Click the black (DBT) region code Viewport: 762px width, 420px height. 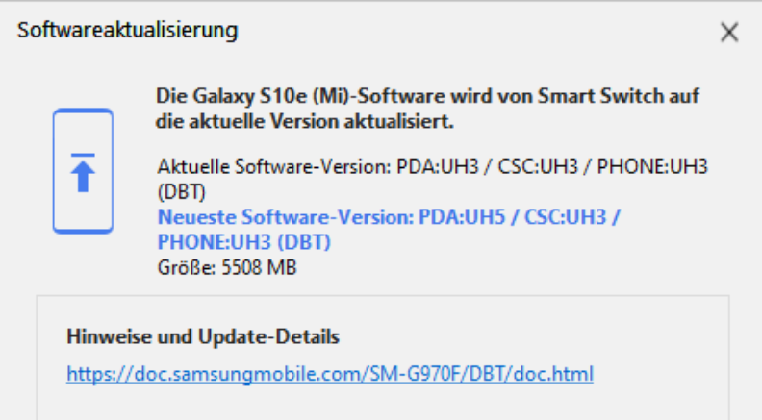point(182,192)
